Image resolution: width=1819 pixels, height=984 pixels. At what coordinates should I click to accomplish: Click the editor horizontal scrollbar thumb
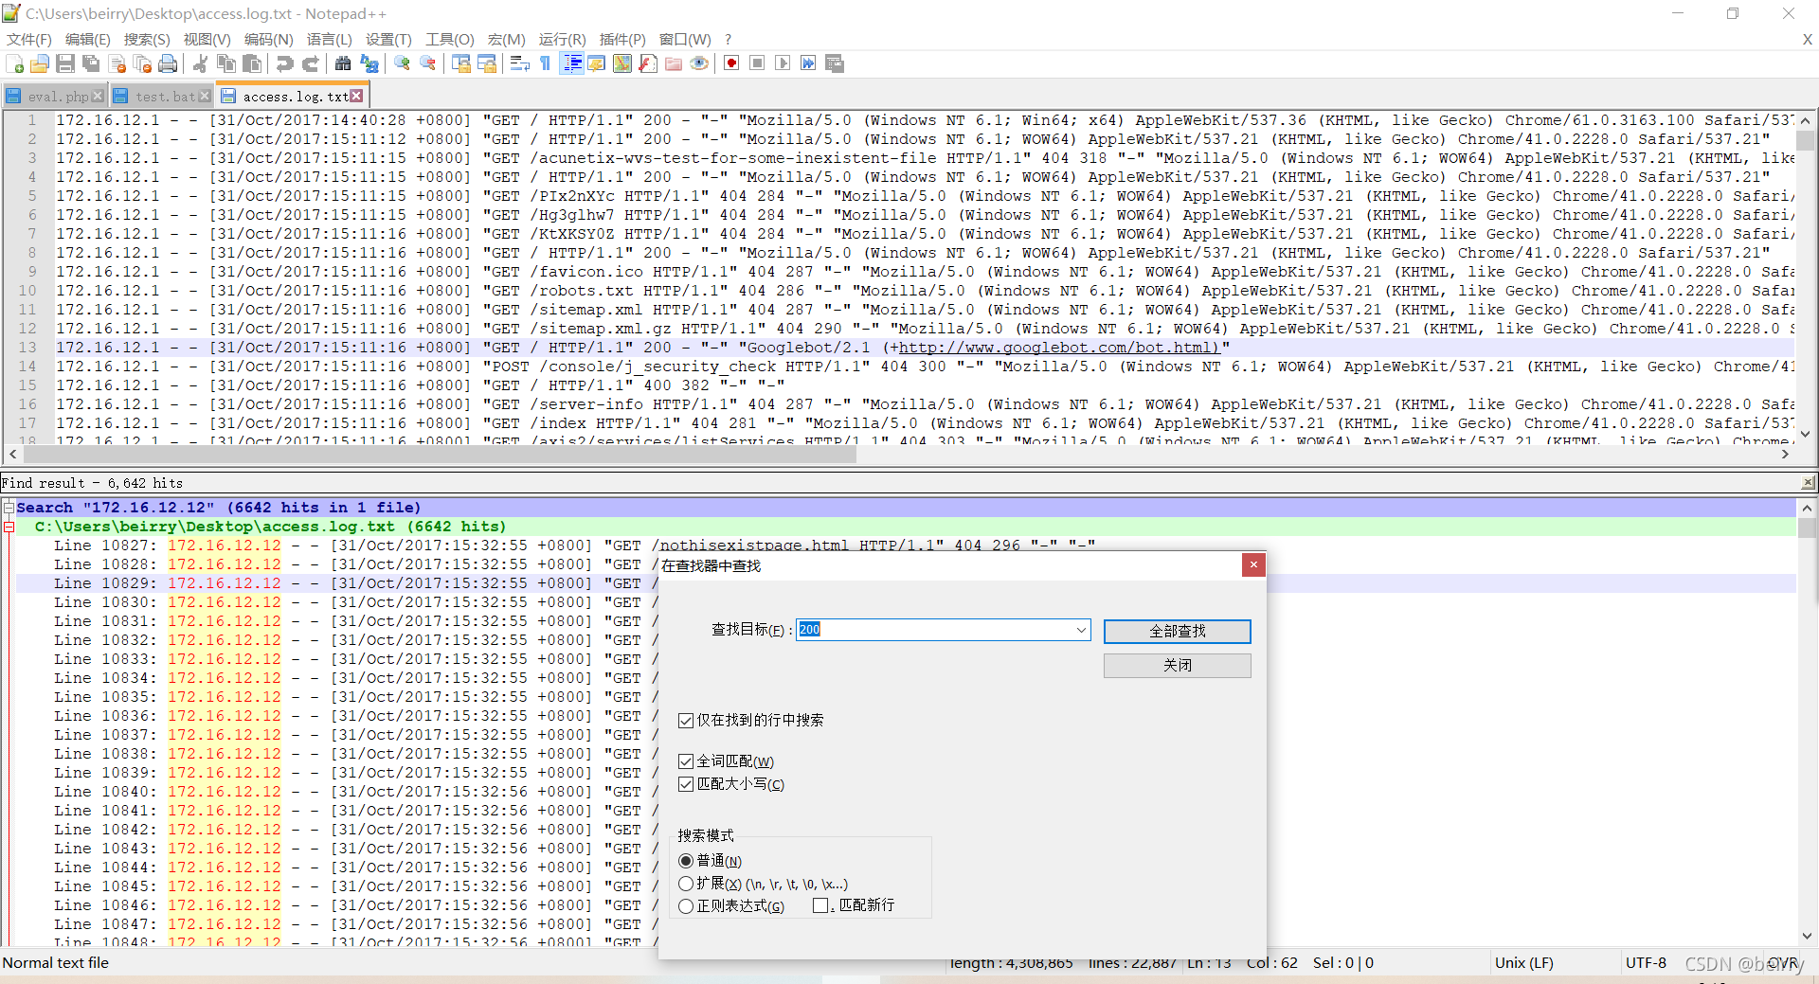click(439, 454)
